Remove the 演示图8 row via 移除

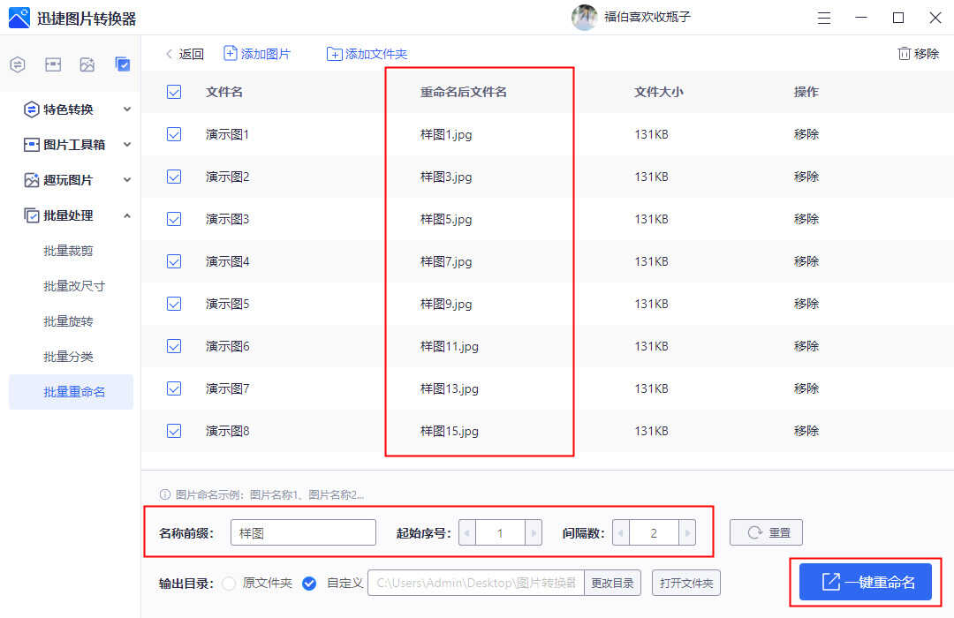[806, 431]
